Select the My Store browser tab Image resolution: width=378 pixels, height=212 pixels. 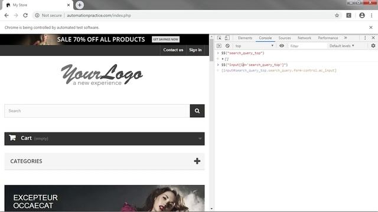pos(37,5)
